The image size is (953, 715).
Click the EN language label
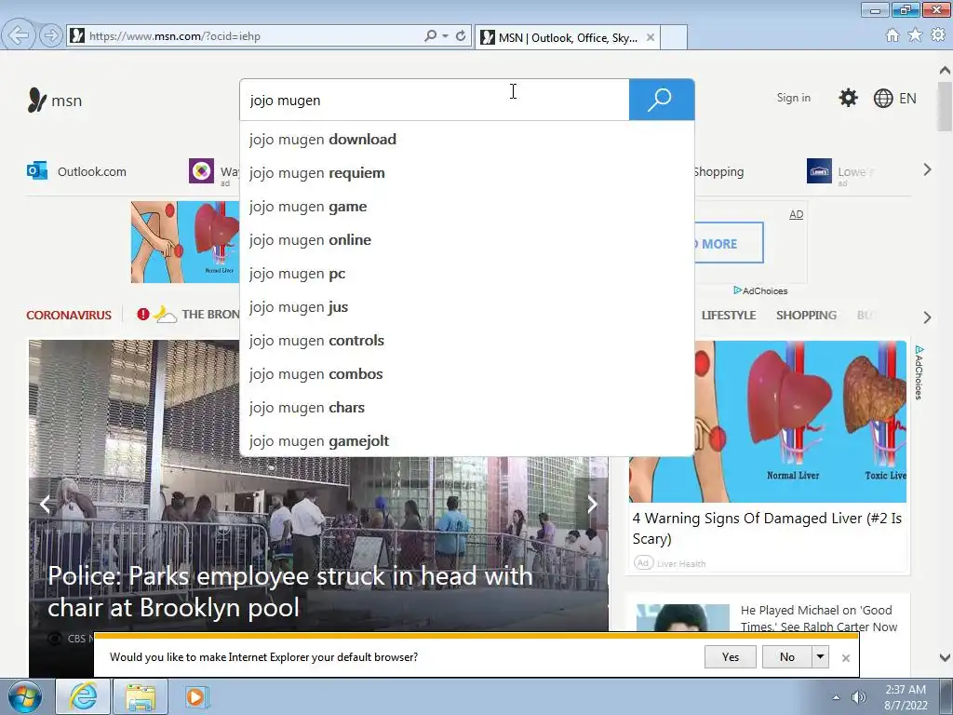pyautogui.click(x=907, y=99)
